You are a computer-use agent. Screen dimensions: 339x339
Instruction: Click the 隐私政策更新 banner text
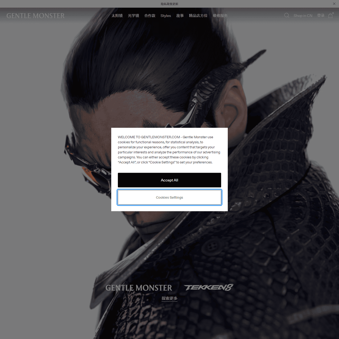pyautogui.click(x=169, y=4)
